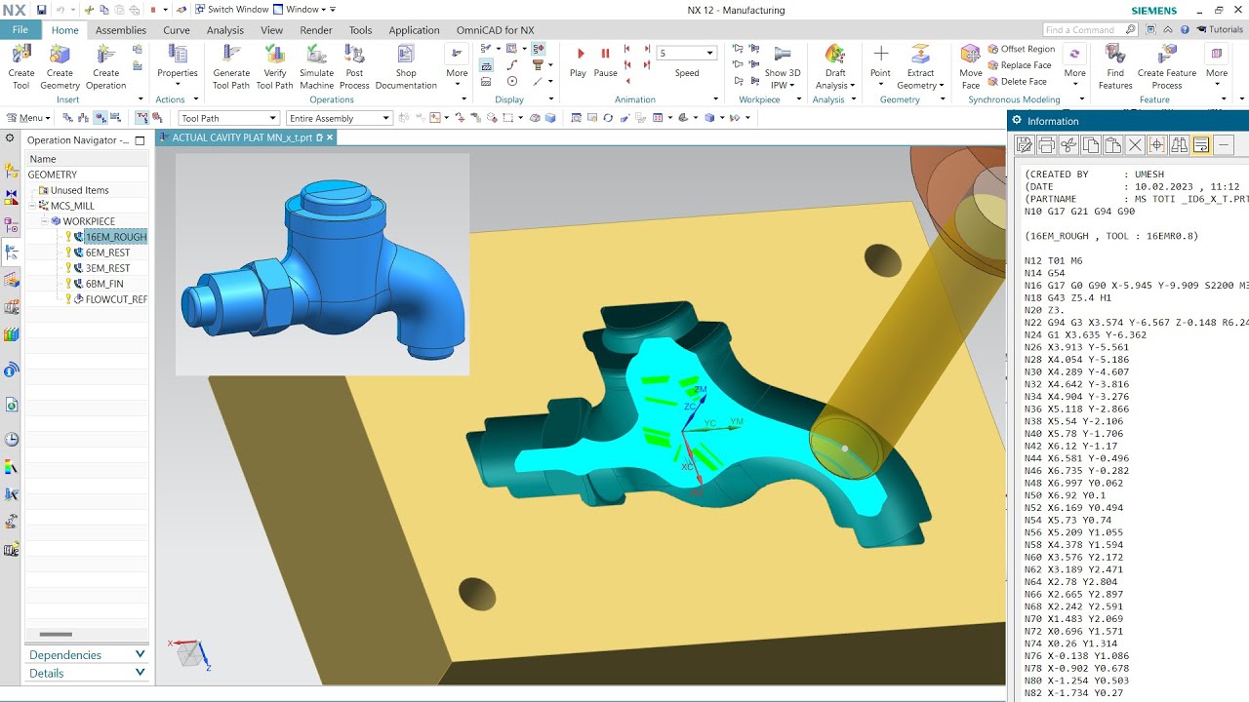The height and width of the screenshot is (702, 1249).
Task: Click the Create Tool icon
Action: pos(20,66)
